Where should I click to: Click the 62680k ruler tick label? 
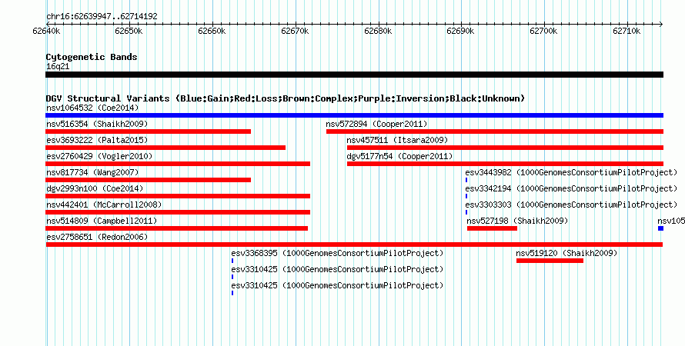(x=378, y=31)
